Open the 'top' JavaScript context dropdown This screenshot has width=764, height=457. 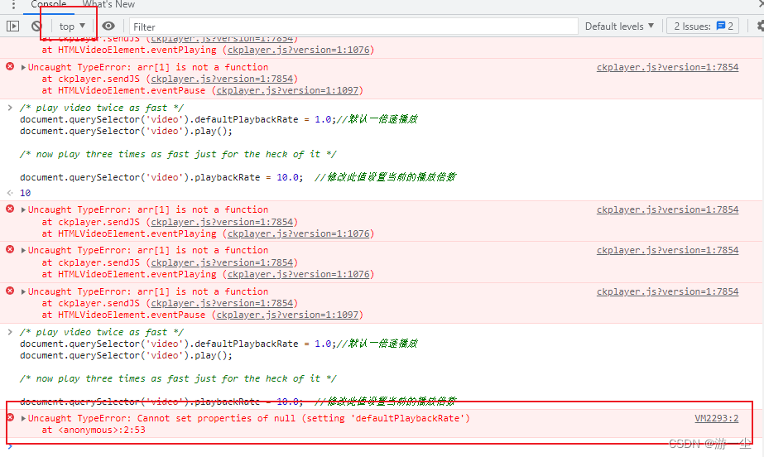point(72,26)
